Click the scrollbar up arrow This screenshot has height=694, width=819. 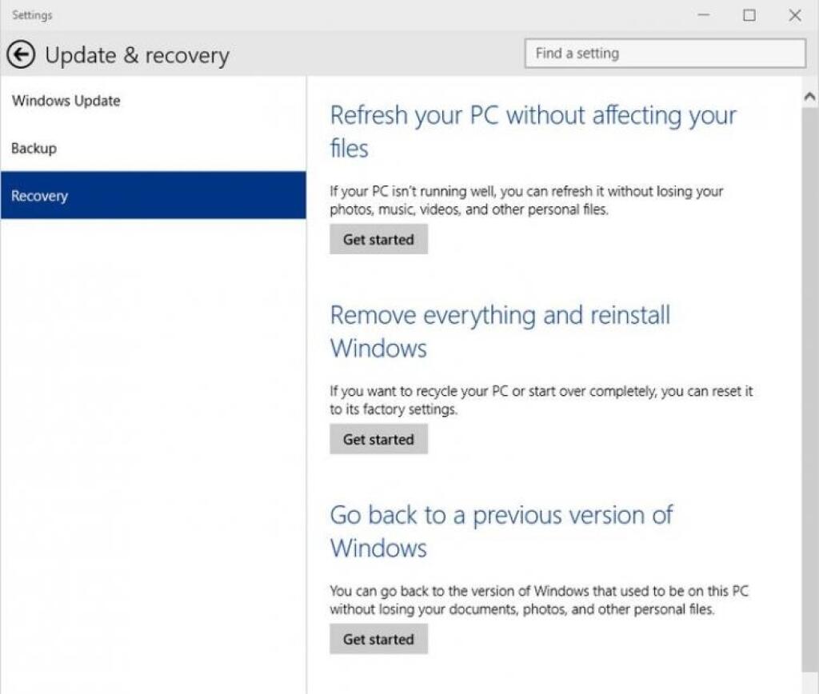coord(809,96)
